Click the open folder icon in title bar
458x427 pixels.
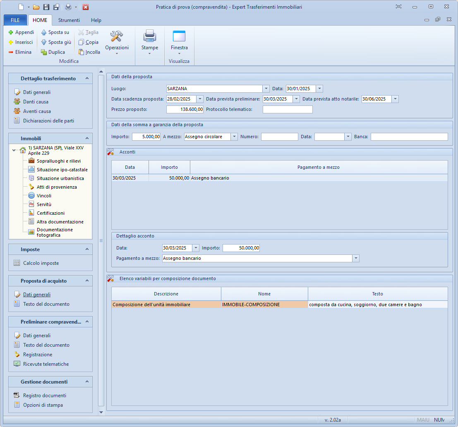click(36, 7)
